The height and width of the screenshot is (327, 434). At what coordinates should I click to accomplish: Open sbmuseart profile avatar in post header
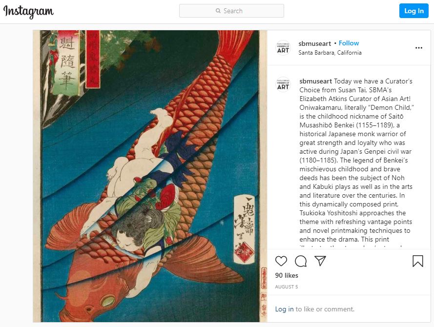point(283,48)
